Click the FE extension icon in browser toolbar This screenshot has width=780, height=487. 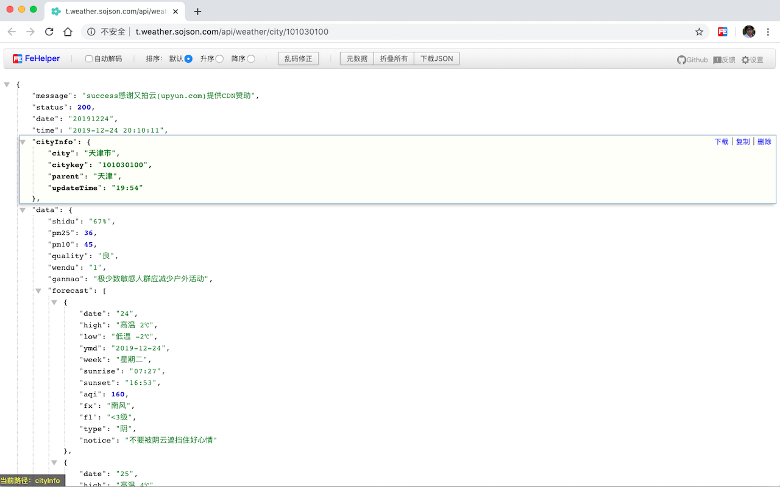pyautogui.click(x=722, y=32)
